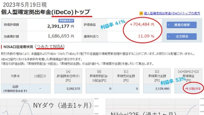The height and width of the screenshot is (115, 204).
Task: Click the 時価評価額 label
Action: point(12,25)
